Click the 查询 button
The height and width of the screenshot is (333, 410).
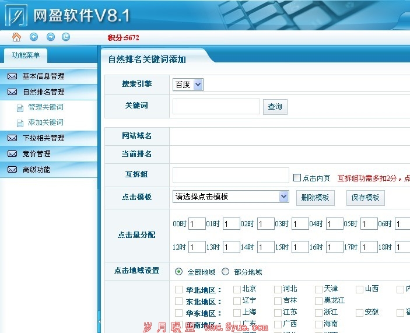pyautogui.click(x=275, y=107)
